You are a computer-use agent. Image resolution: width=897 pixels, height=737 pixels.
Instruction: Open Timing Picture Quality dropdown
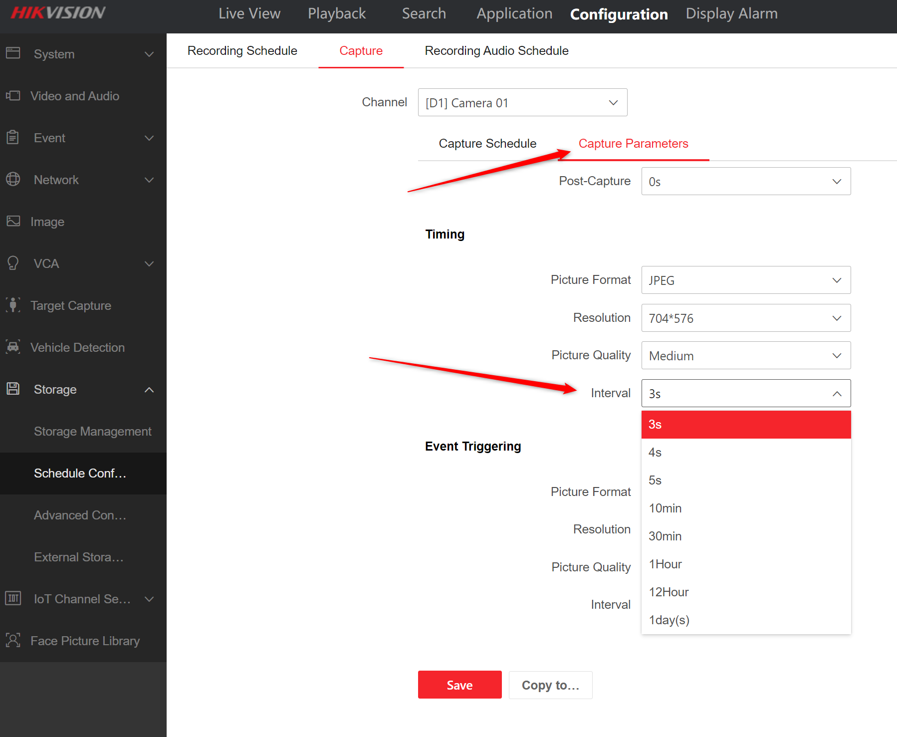point(746,355)
